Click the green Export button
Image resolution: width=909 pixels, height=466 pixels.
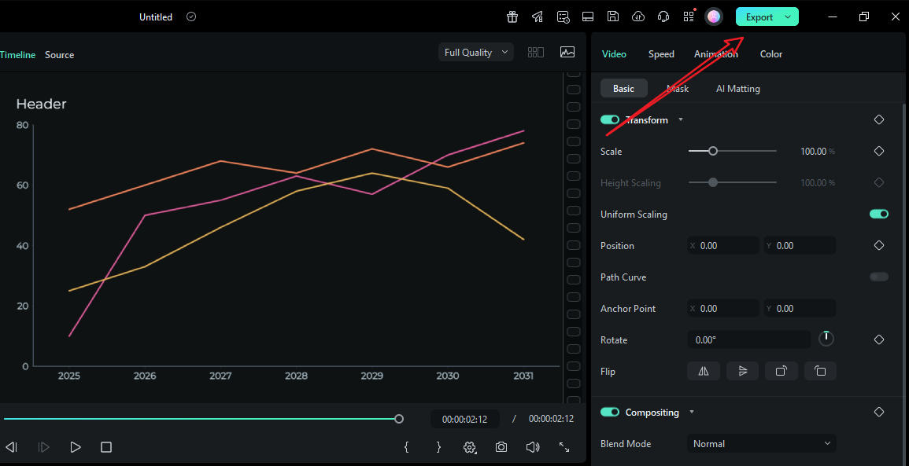tap(758, 16)
